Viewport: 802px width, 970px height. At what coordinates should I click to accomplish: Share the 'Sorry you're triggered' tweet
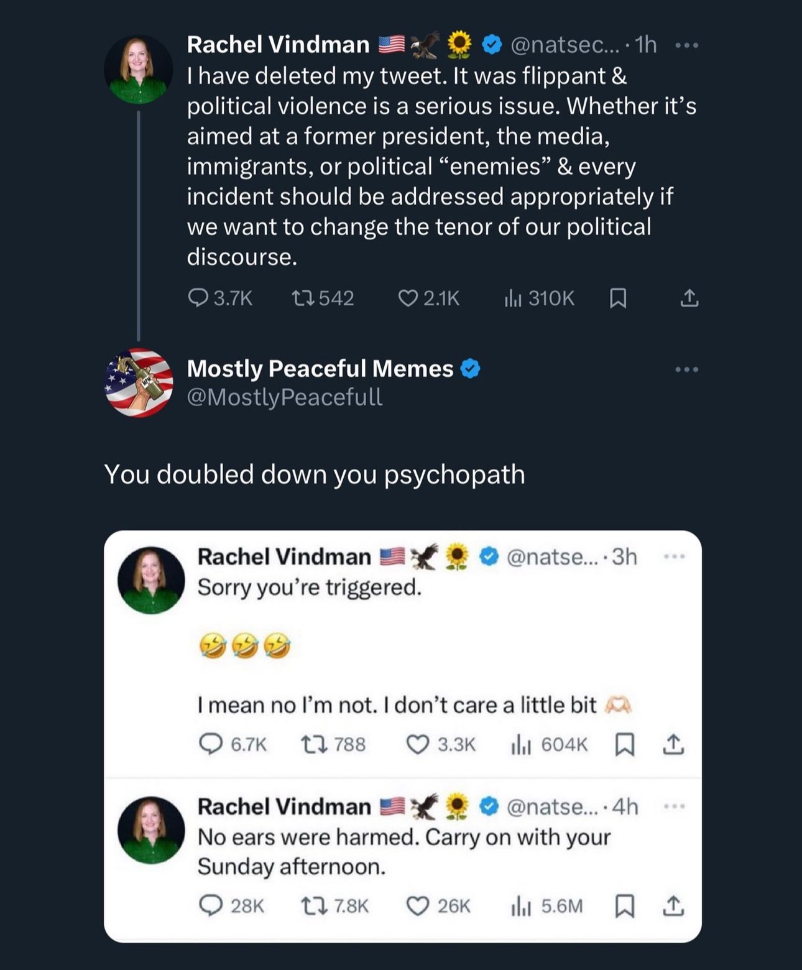(673, 744)
